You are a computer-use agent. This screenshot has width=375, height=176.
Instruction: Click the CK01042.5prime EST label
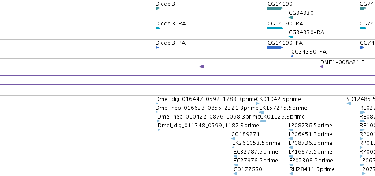[x=278, y=99]
